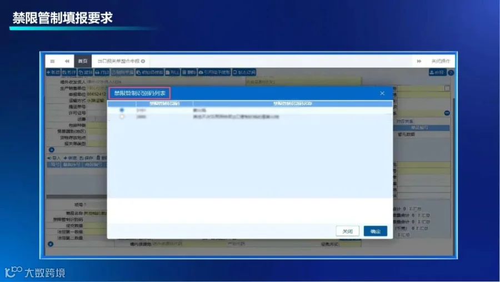
Task: Click the 禁限管制识别码名称 column header
Action: pyautogui.click(x=293, y=103)
